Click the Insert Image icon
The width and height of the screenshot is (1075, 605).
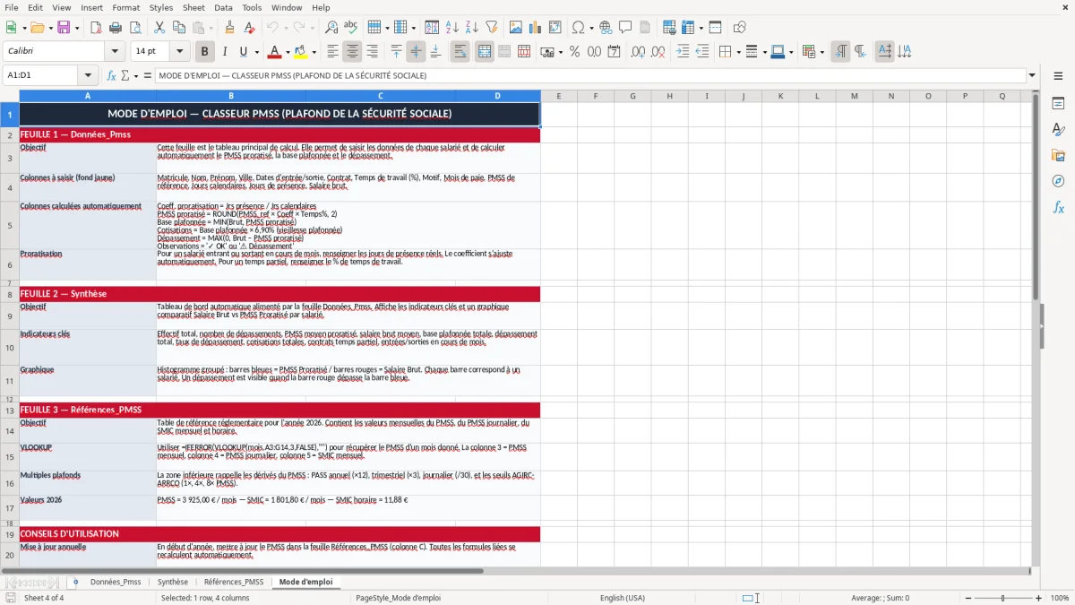click(515, 28)
